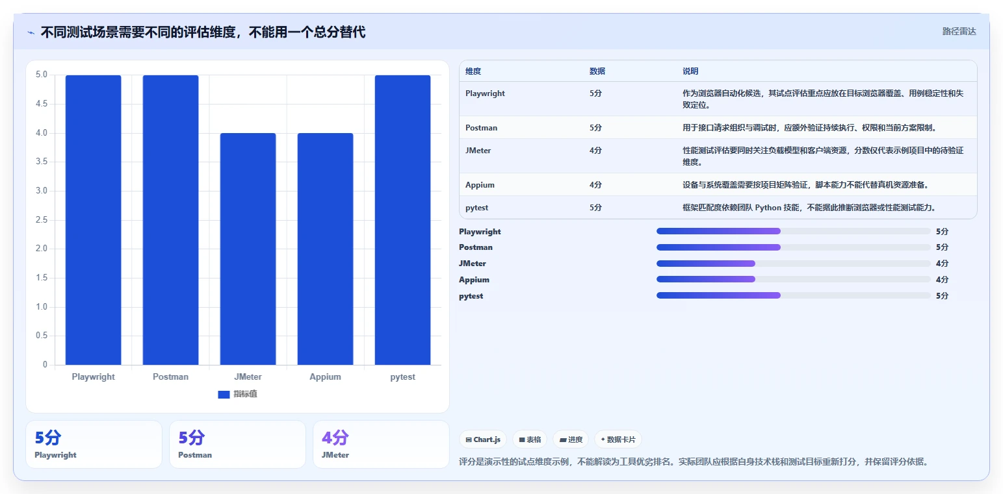Click the JMeter progress bar
The height and width of the screenshot is (494, 1003).
[794, 264]
